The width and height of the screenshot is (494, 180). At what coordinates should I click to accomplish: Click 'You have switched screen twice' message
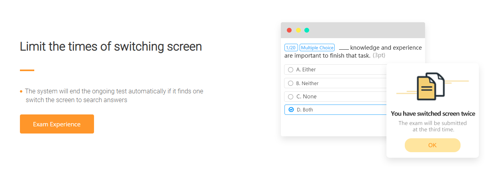click(x=433, y=114)
